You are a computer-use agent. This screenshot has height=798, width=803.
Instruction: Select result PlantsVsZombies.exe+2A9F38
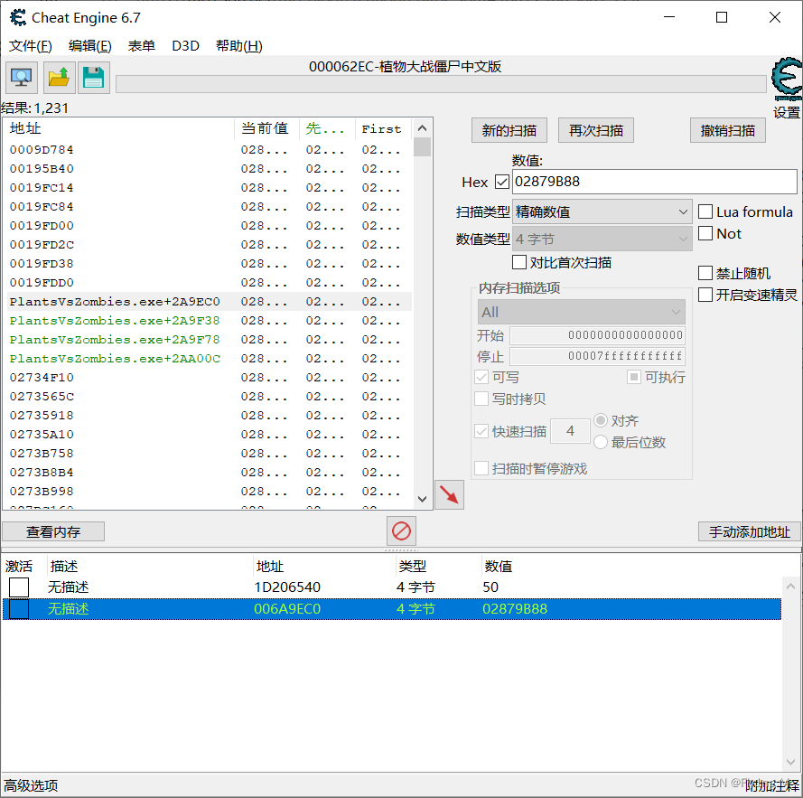(x=210, y=320)
